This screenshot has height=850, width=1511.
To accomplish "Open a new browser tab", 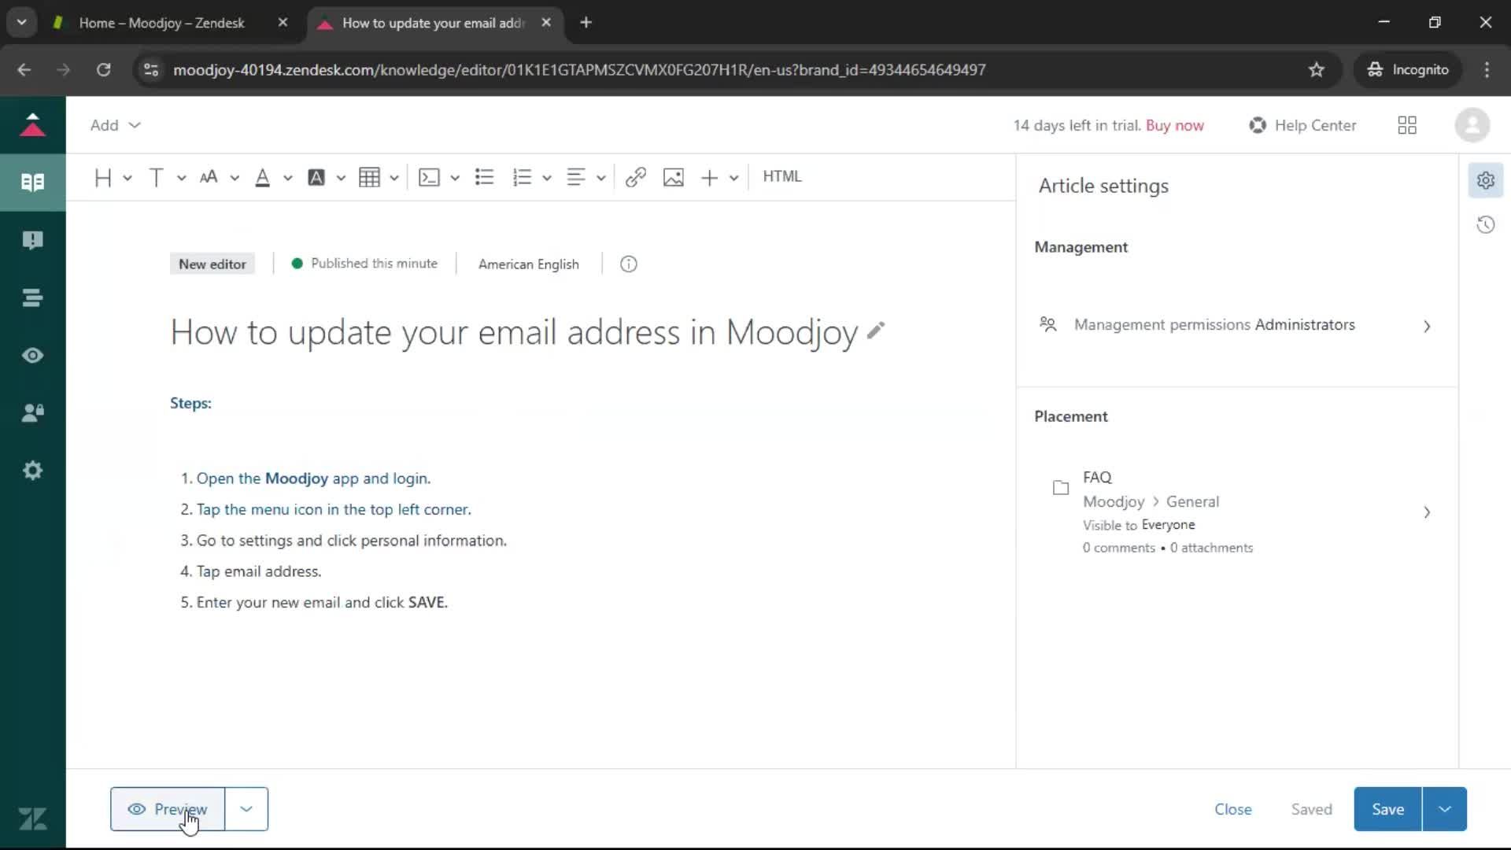I will pos(586,23).
